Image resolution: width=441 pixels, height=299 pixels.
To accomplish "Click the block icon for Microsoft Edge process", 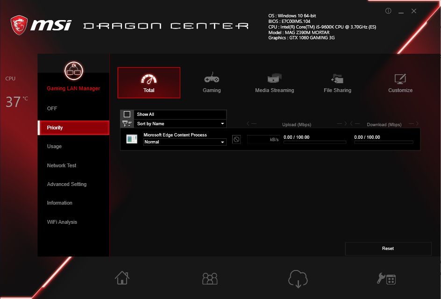I will click(236, 139).
